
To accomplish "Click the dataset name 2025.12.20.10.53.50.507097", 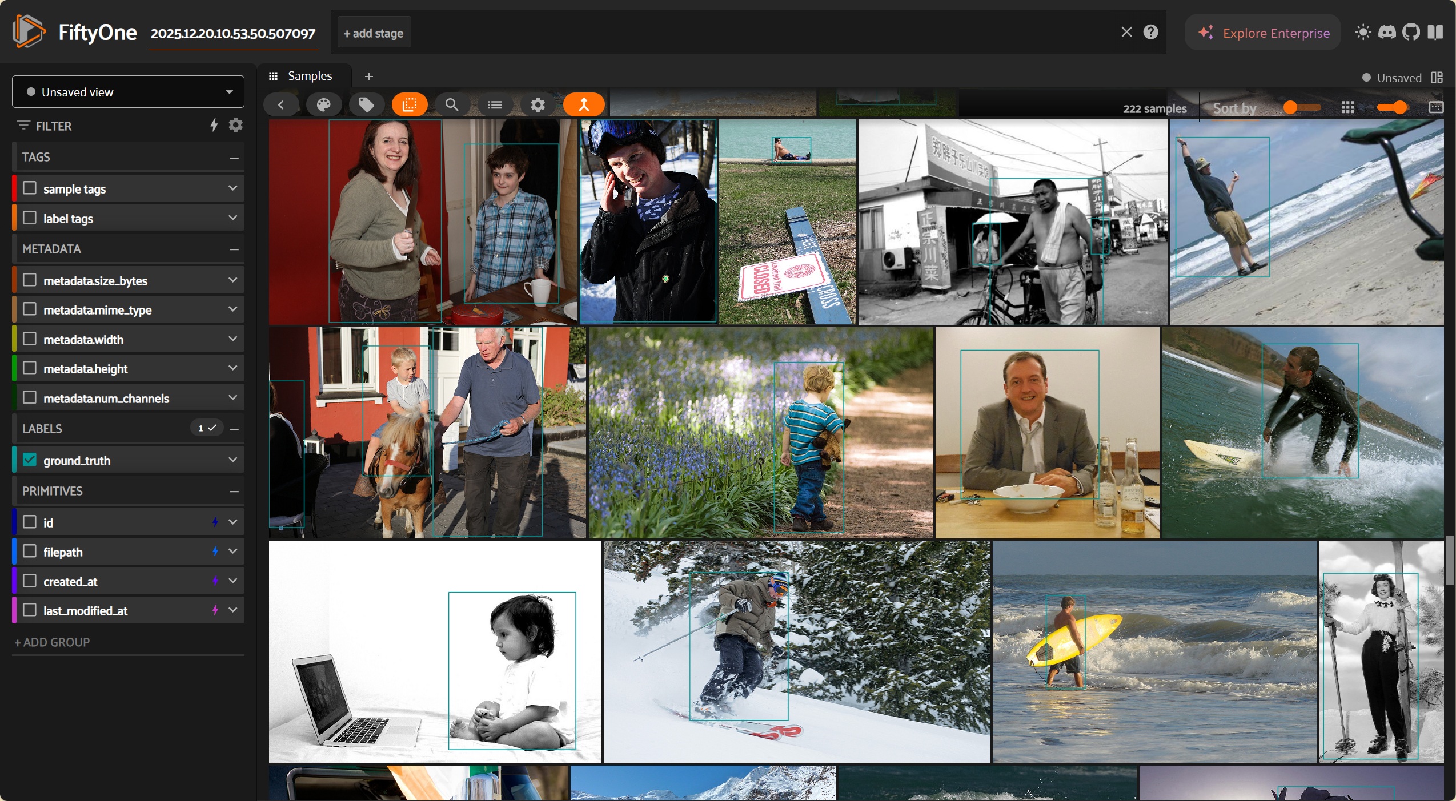I will 232,33.
